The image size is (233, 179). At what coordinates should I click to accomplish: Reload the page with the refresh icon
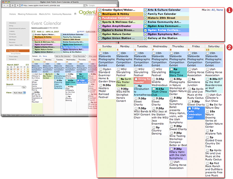(12, 5)
